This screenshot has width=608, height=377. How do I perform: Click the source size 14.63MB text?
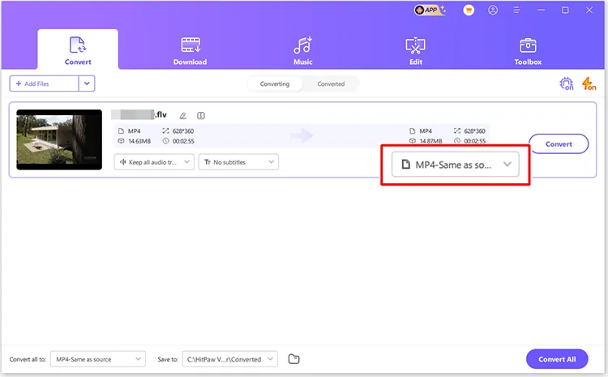139,141
